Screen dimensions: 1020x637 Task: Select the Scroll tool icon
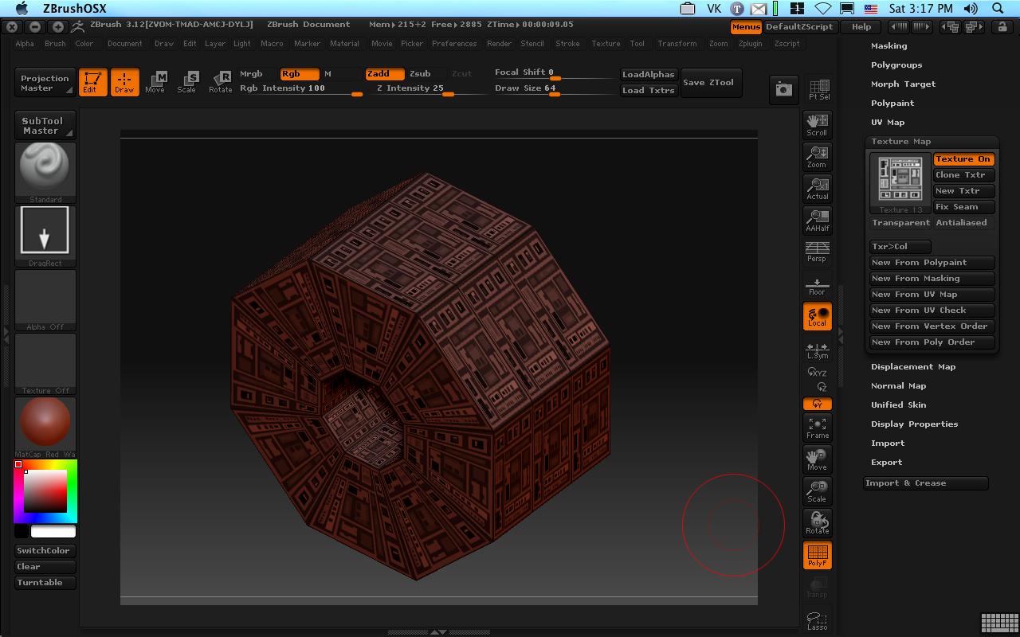[x=817, y=124]
